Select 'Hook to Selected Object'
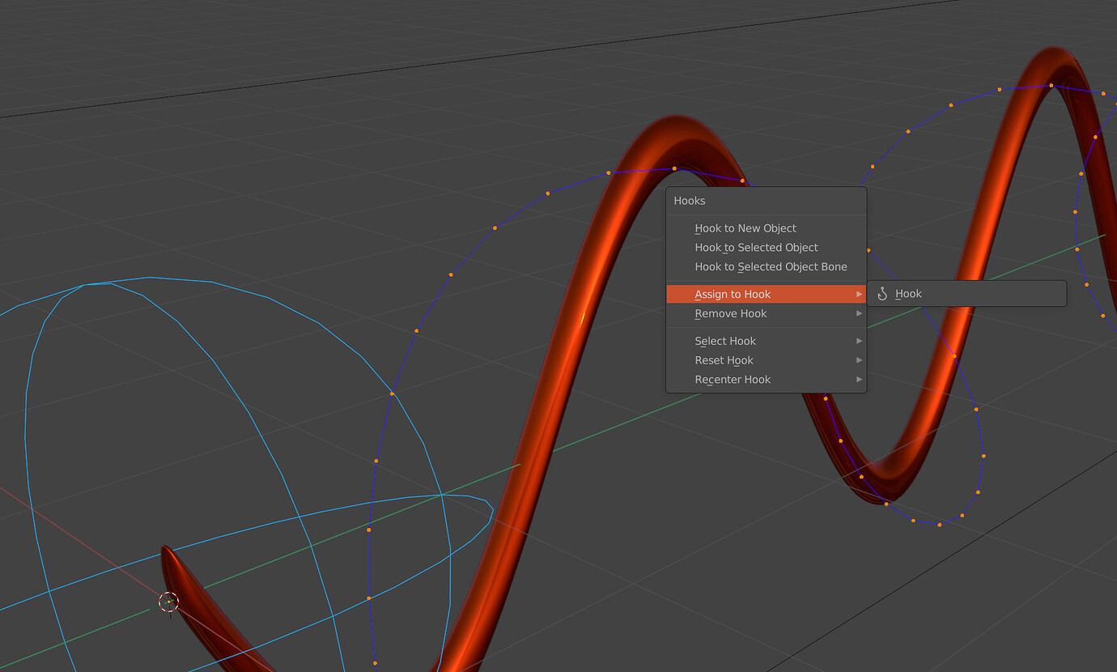Viewport: 1117px width, 672px height. pos(756,247)
